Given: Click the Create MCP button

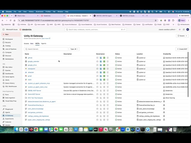Looking at the screenshot, I should point(182,49).
